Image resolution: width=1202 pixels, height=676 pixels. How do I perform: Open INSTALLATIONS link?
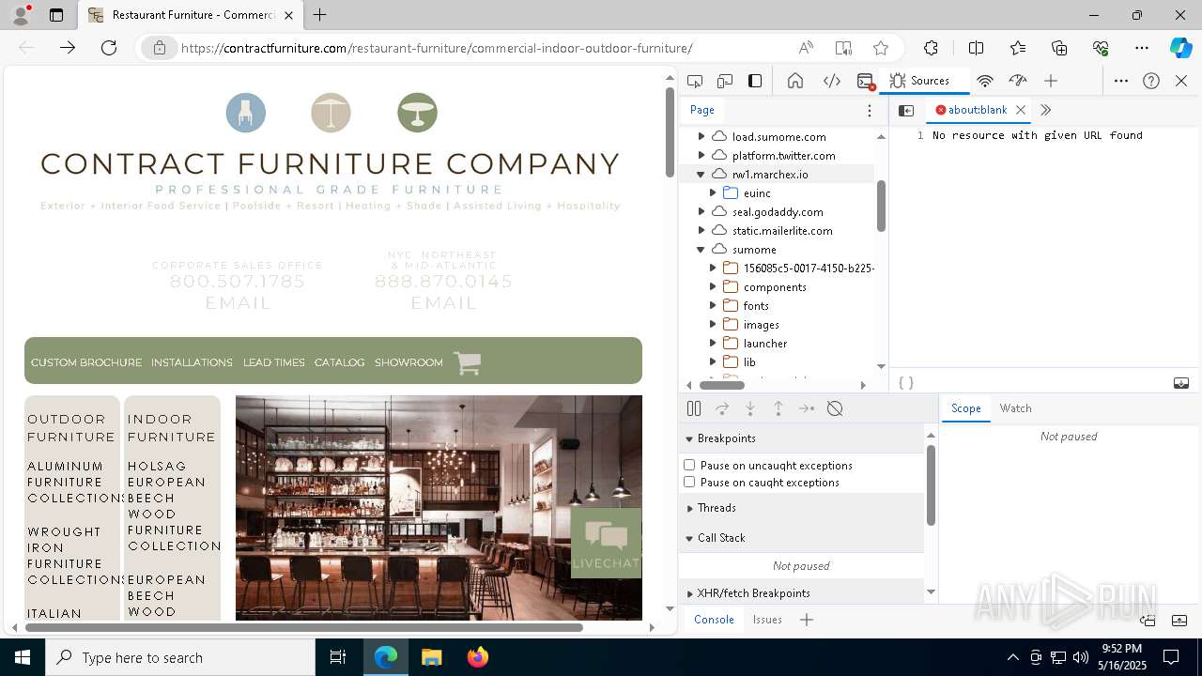[192, 362]
